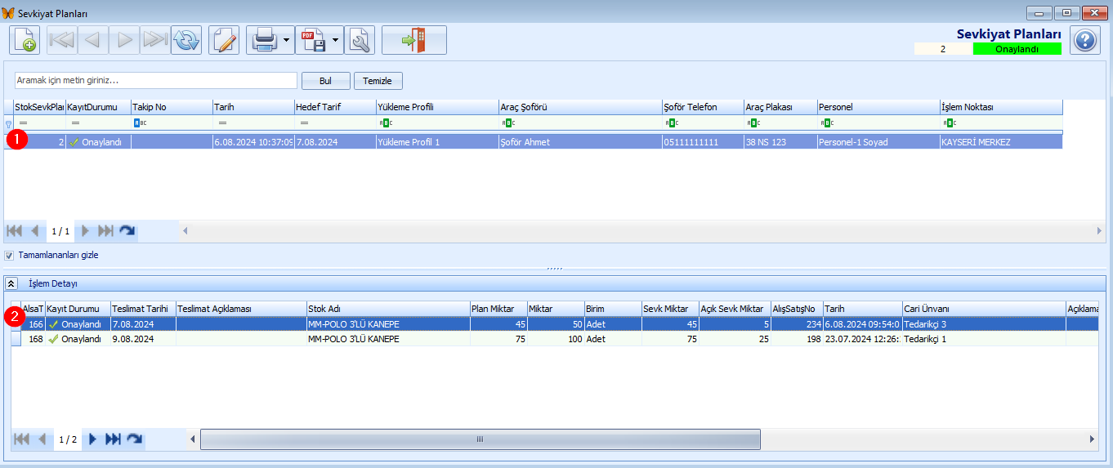Toggle the Tamamlananları gizle checkbox
Image resolution: width=1113 pixels, height=468 pixels.
click(9, 255)
